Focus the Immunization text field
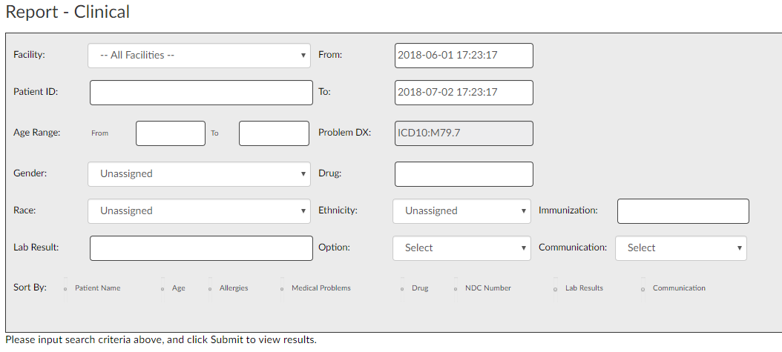This screenshot has width=782, height=352. pos(683,211)
